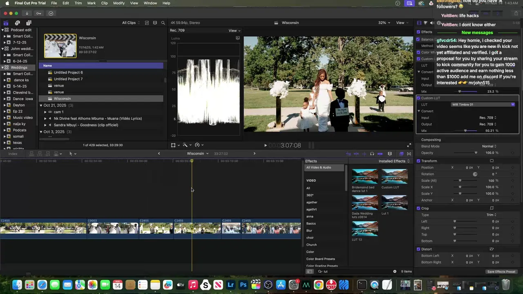Toggle the Color Wheels effect checkbox
The image size is (523, 294).
point(418,52)
